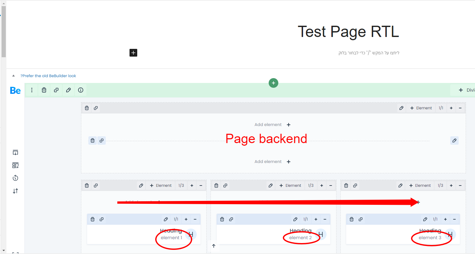Open the section's three-dot options menu
Viewport: 475px width, 254px height.
32,90
